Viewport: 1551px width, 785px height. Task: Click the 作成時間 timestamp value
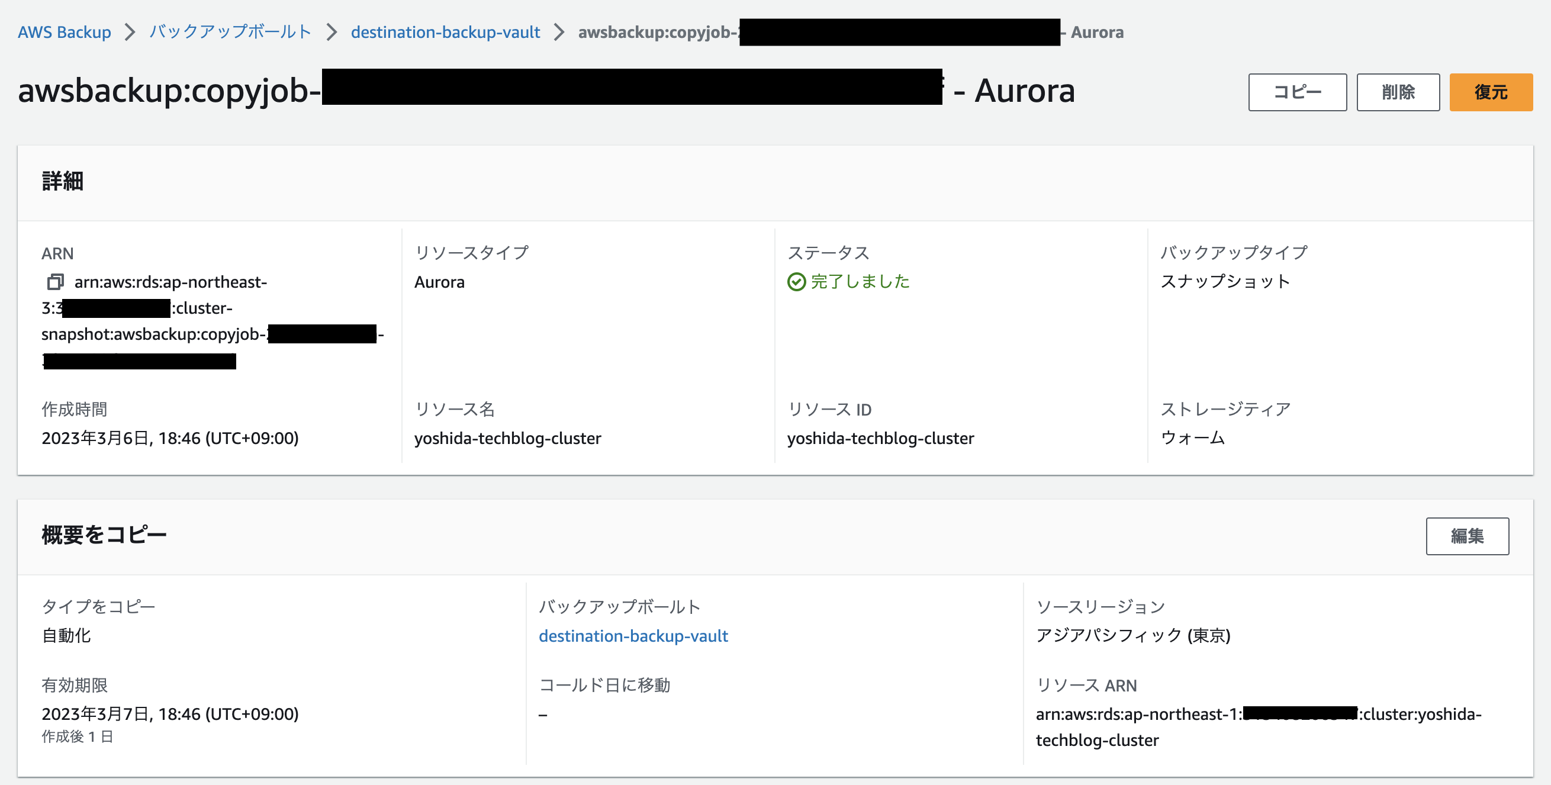point(170,438)
